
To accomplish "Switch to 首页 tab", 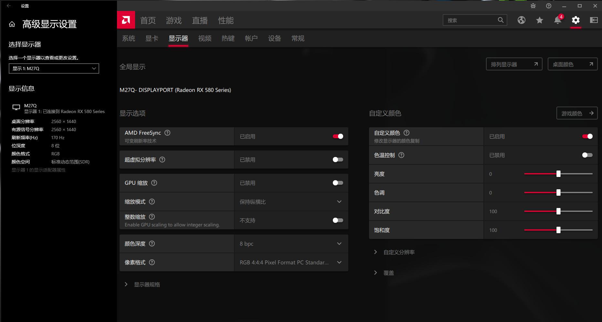I will pos(148,20).
